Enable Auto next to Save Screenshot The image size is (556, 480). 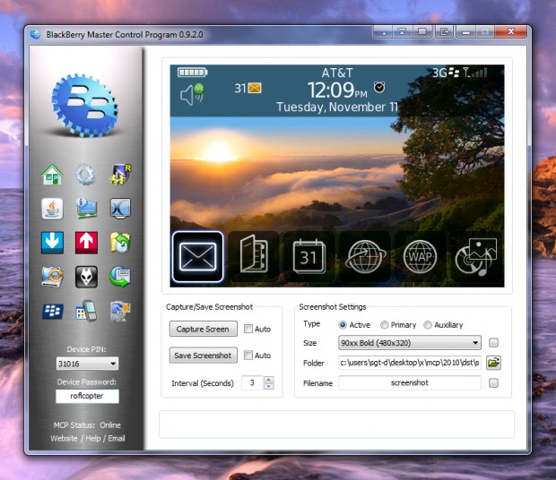(x=248, y=355)
